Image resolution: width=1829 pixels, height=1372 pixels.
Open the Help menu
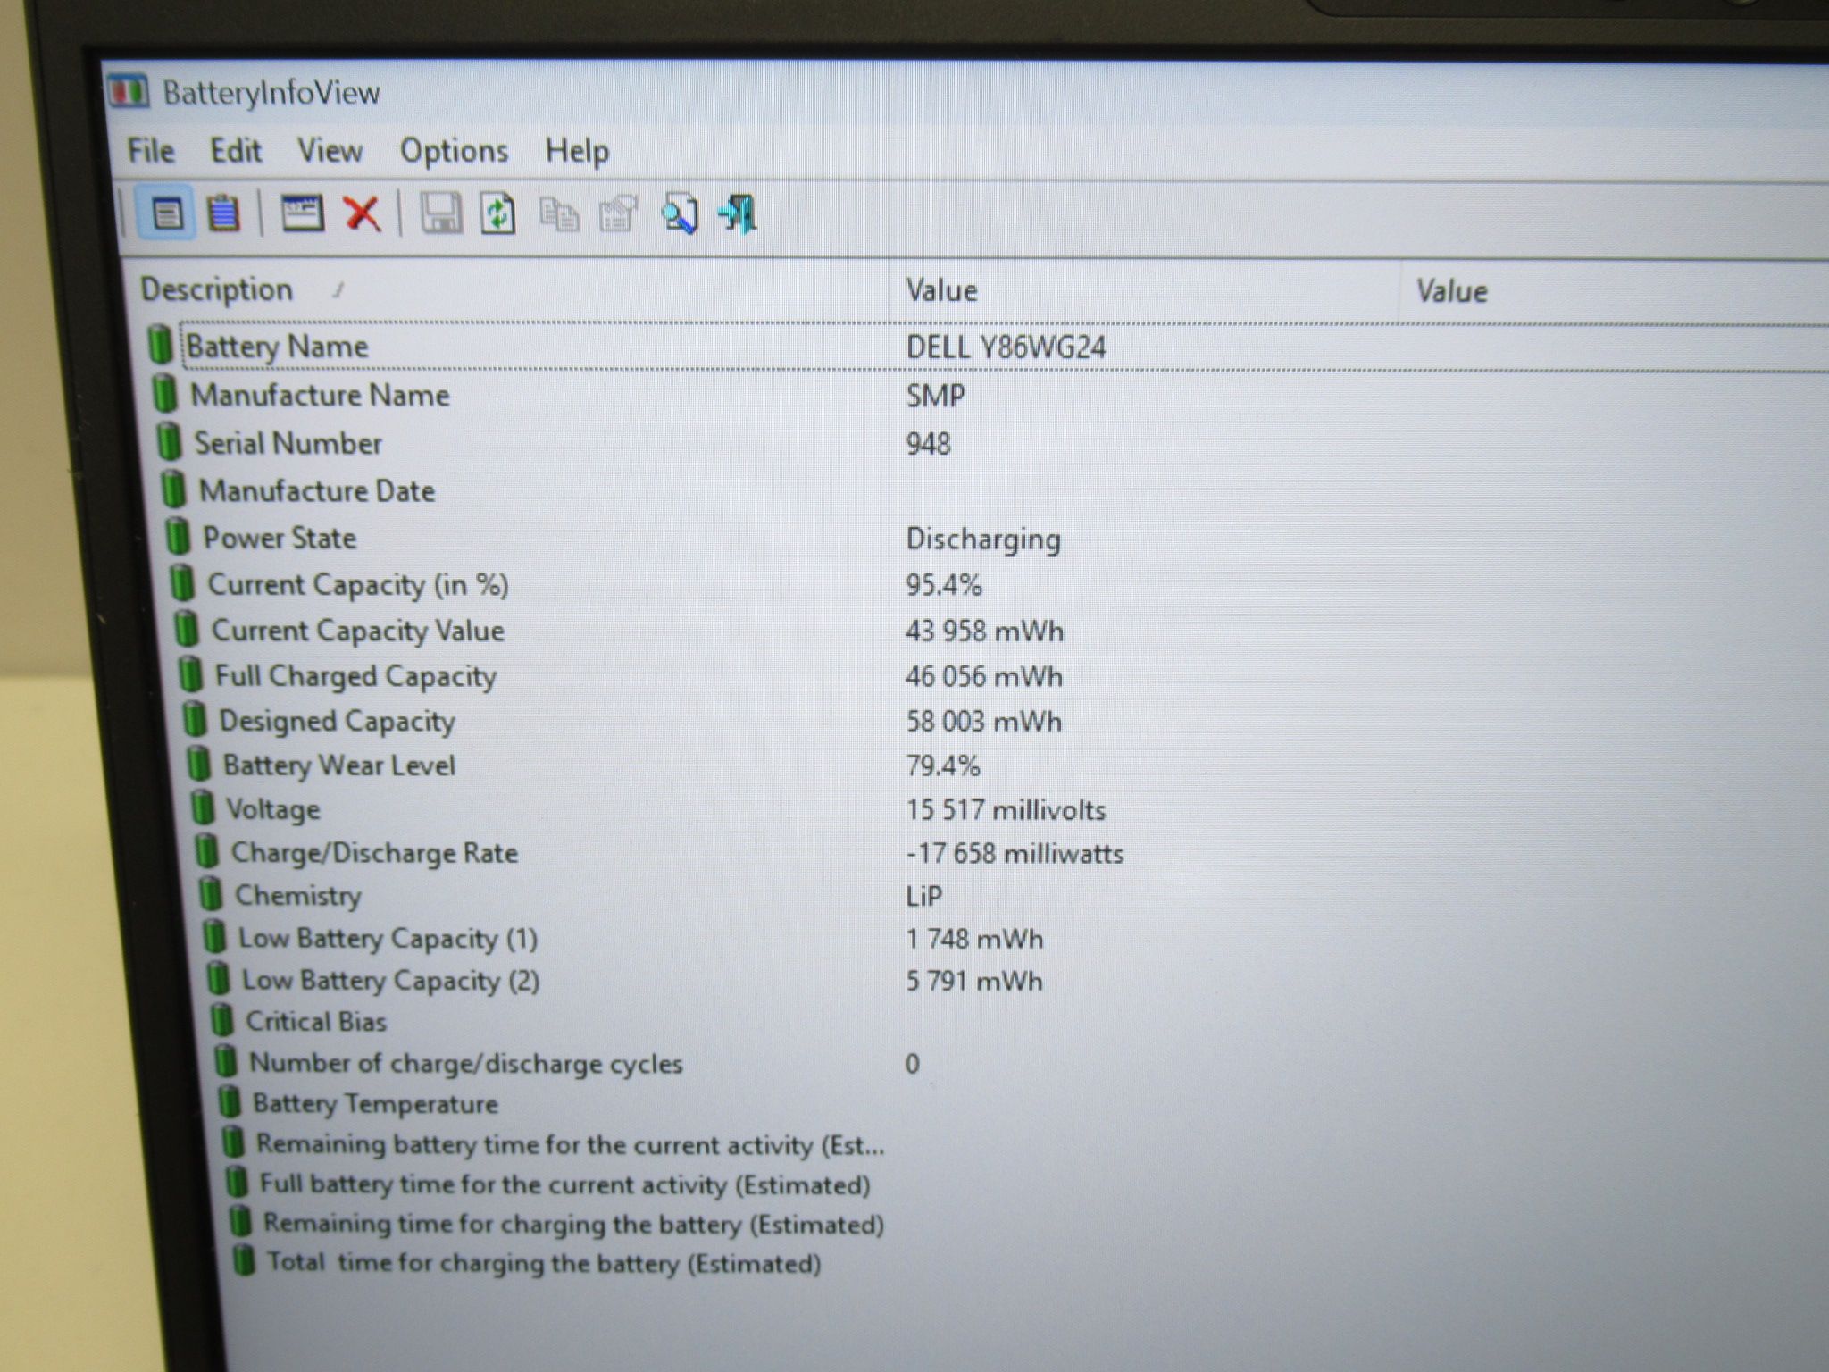tap(577, 151)
